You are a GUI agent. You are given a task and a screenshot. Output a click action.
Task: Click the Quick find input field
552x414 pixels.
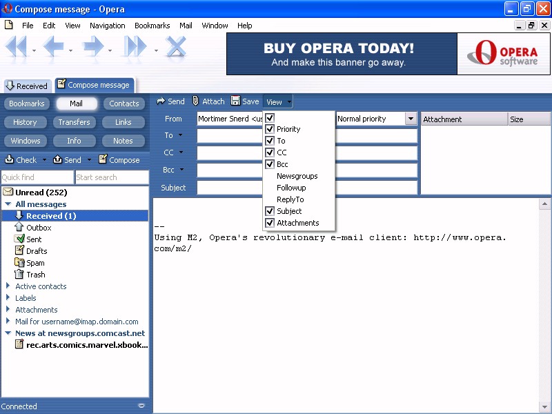click(37, 177)
